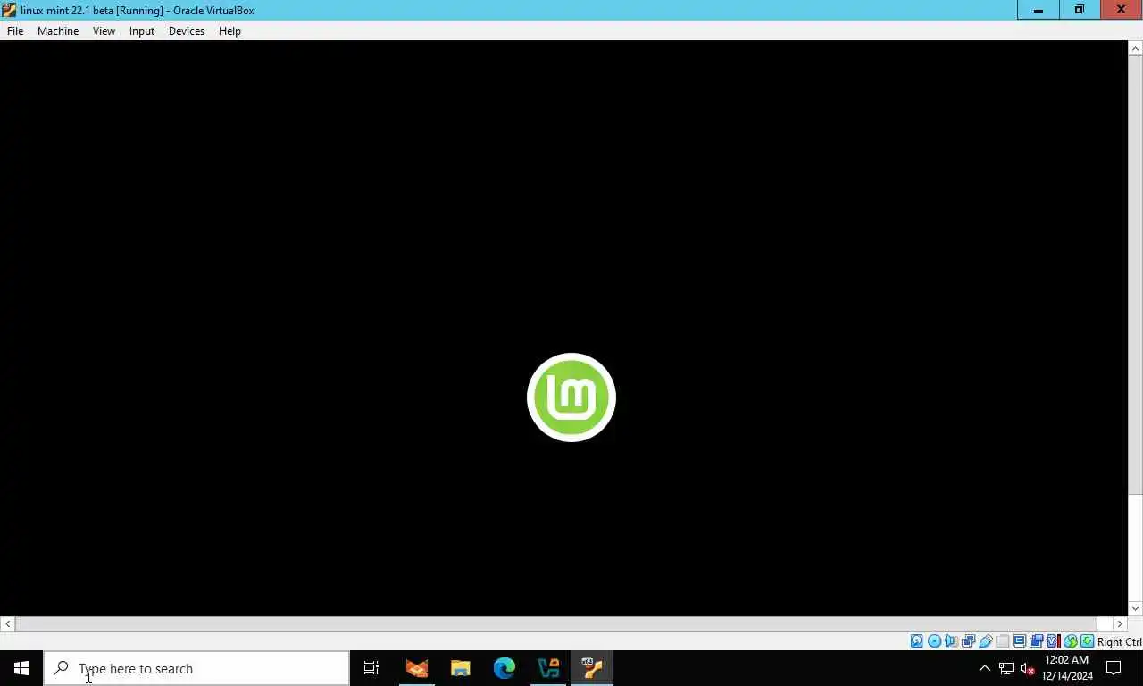Click the audio status indicator icon
The width and height of the screenshot is (1143, 686).
pyautogui.click(x=951, y=641)
